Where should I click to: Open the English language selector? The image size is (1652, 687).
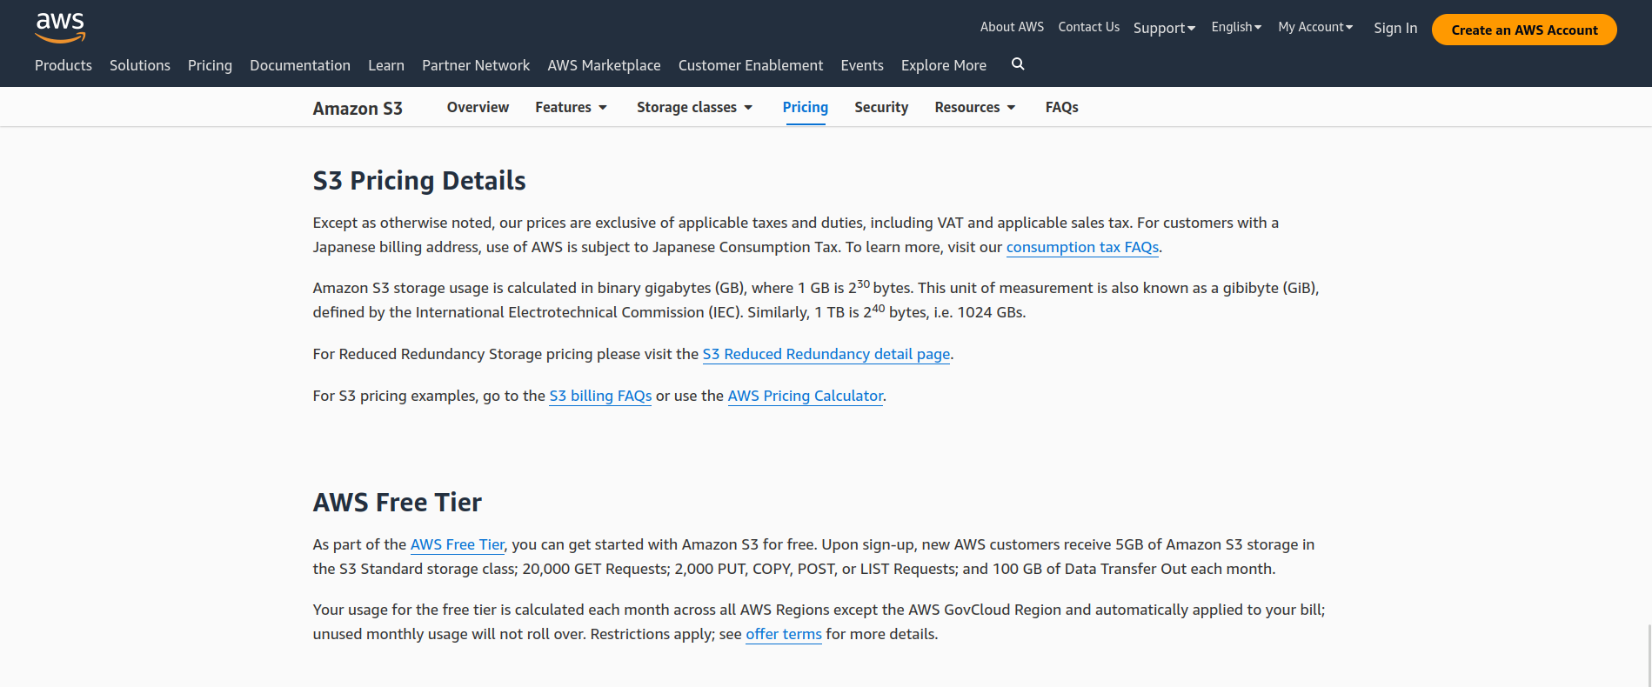(1236, 27)
